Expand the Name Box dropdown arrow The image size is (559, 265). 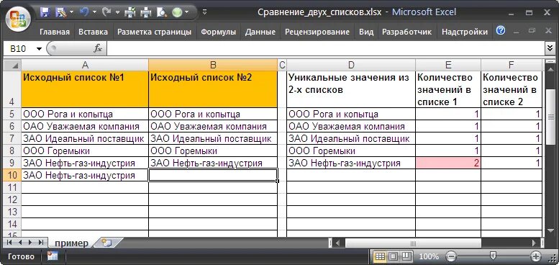[x=39, y=49]
